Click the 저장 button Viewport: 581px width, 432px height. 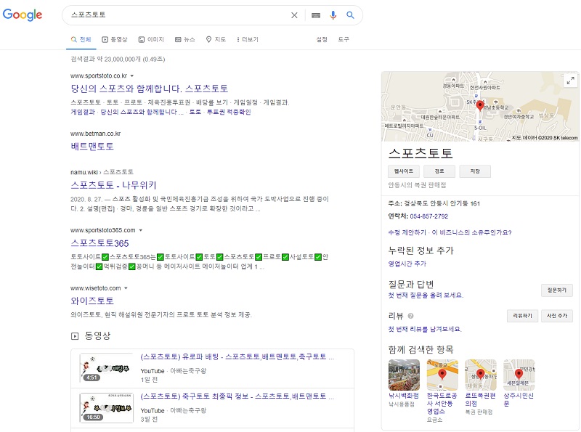point(475,171)
